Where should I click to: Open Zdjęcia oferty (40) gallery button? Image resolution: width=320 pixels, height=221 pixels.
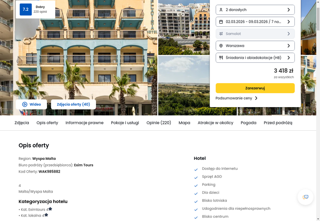74,104
